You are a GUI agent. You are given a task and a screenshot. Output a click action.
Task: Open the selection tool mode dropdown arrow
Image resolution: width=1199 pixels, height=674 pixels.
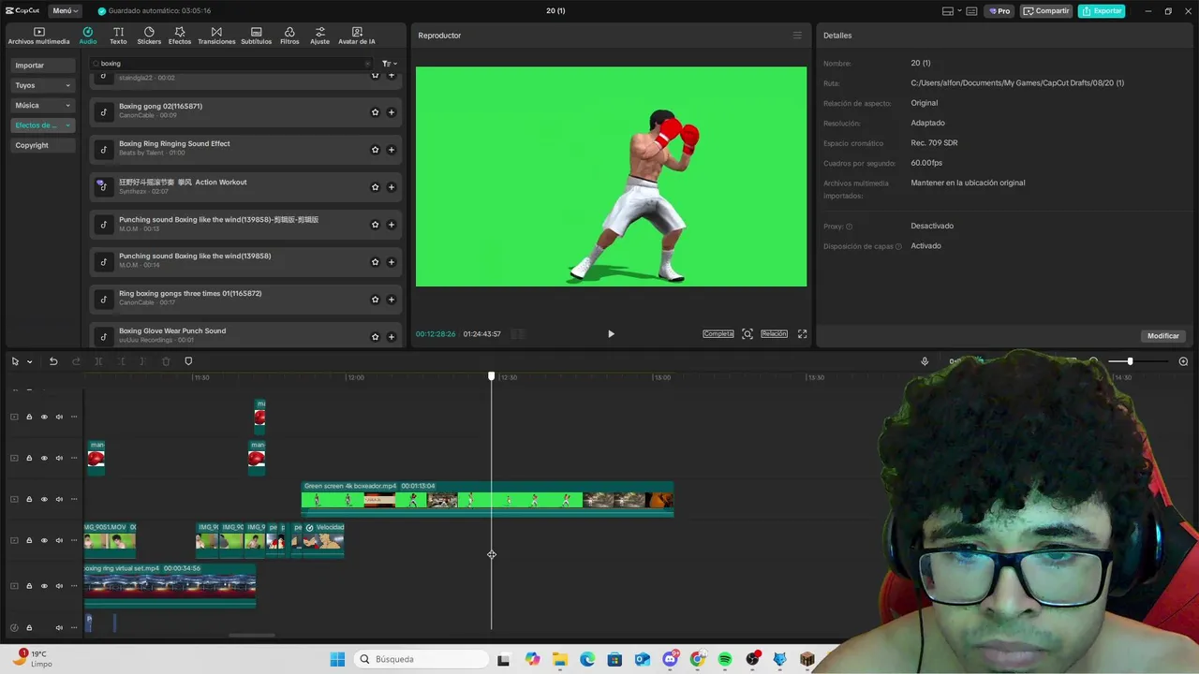[x=29, y=362]
